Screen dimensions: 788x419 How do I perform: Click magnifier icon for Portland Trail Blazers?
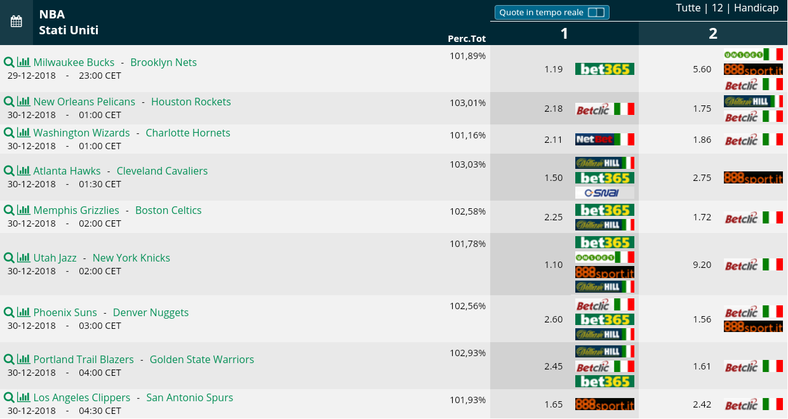tap(9, 359)
